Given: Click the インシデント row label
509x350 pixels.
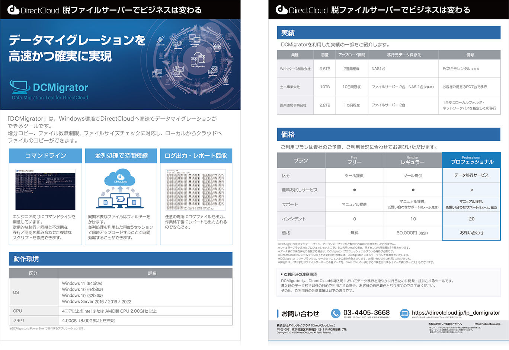Looking at the screenshot, I should (x=294, y=219).
